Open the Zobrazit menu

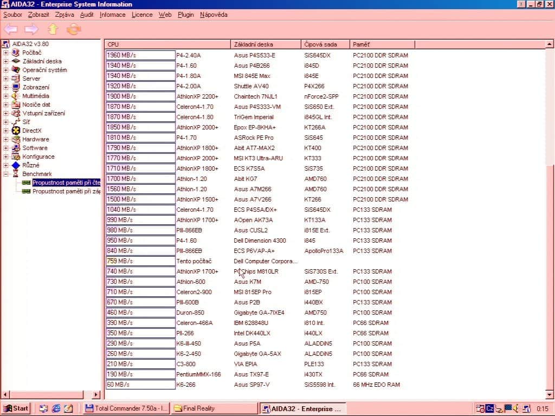[x=38, y=15]
